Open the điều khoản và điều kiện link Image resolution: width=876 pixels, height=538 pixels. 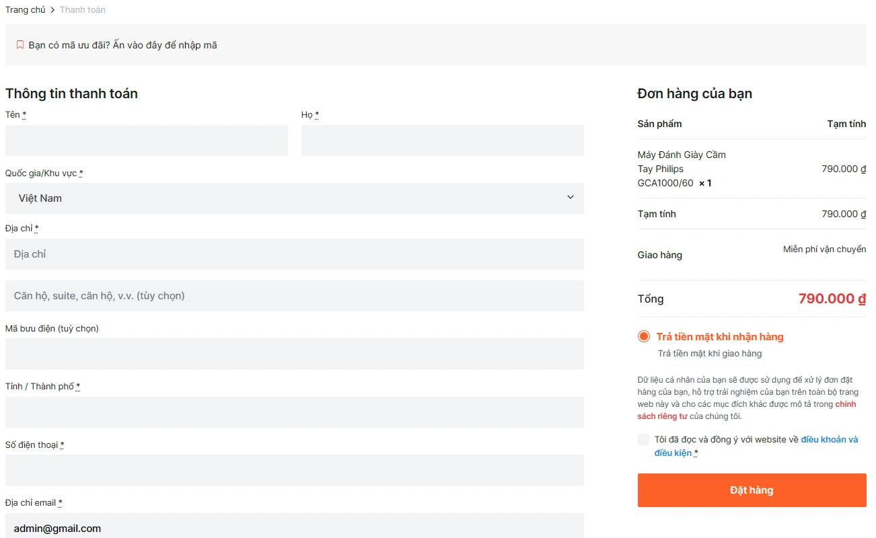click(828, 440)
